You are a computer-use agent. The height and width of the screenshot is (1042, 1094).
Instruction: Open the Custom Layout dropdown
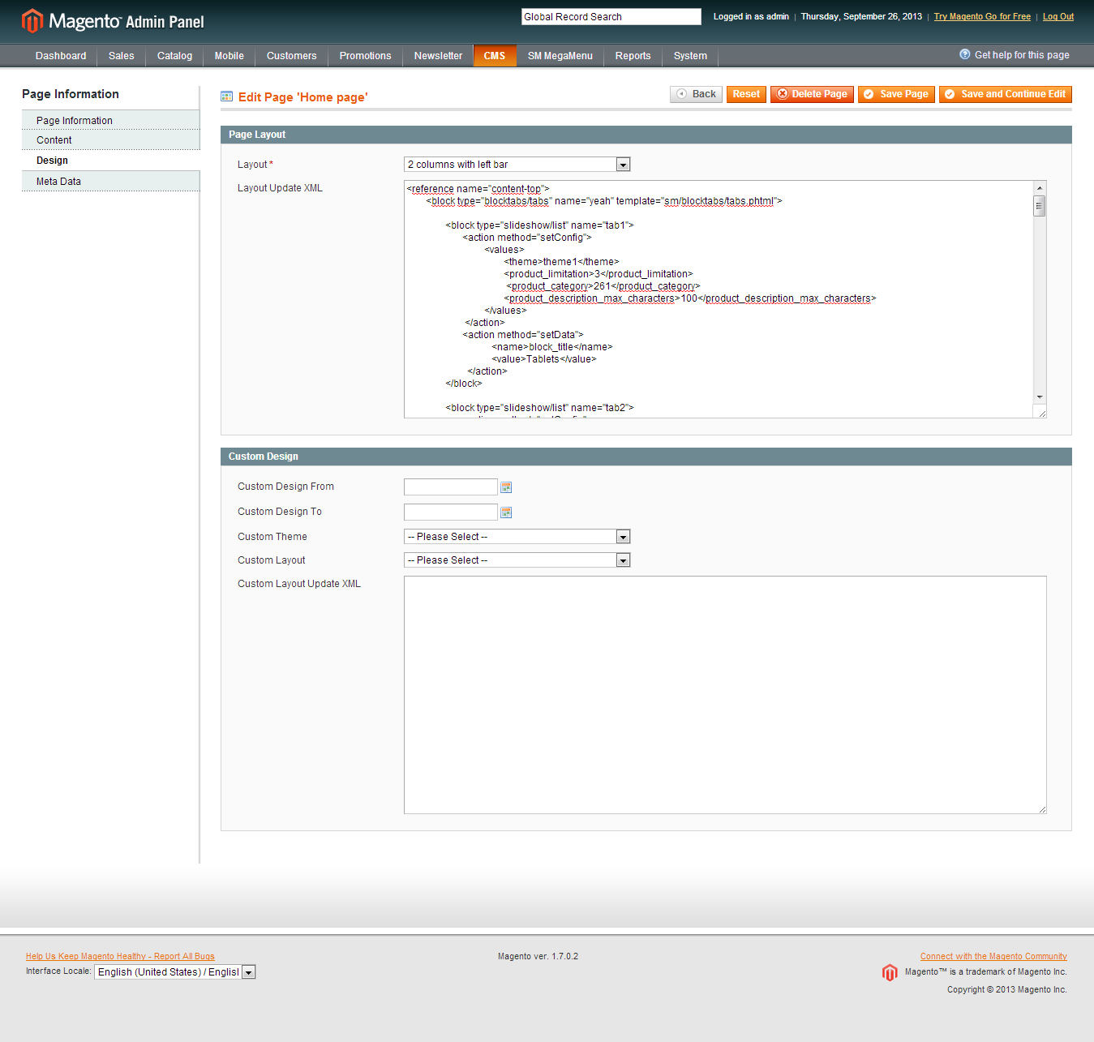coord(517,560)
